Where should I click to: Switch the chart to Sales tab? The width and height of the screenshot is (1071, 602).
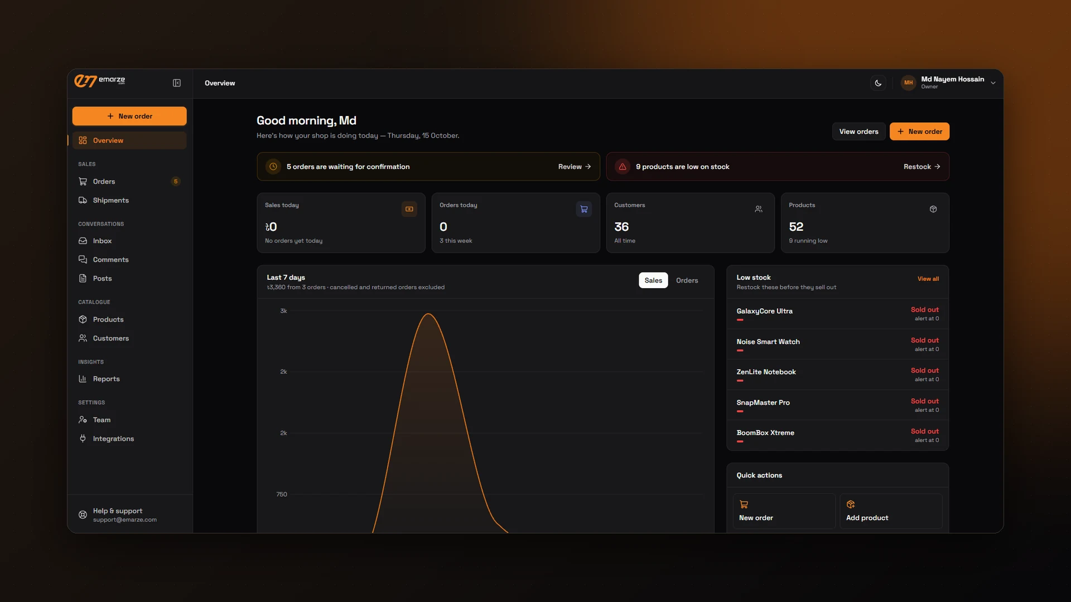tap(653, 280)
